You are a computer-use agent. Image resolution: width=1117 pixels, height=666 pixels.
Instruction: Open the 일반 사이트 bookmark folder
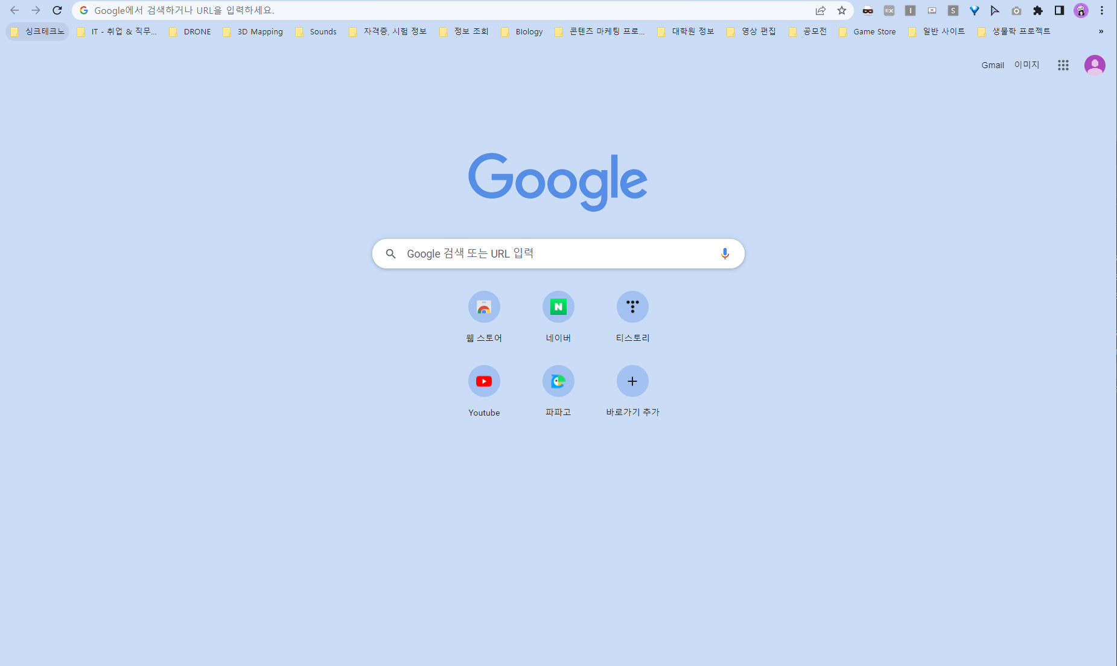[x=937, y=31]
